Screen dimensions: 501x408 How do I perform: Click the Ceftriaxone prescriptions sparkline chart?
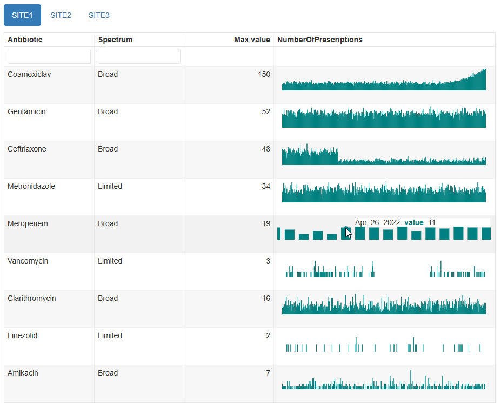pos(384,156)
